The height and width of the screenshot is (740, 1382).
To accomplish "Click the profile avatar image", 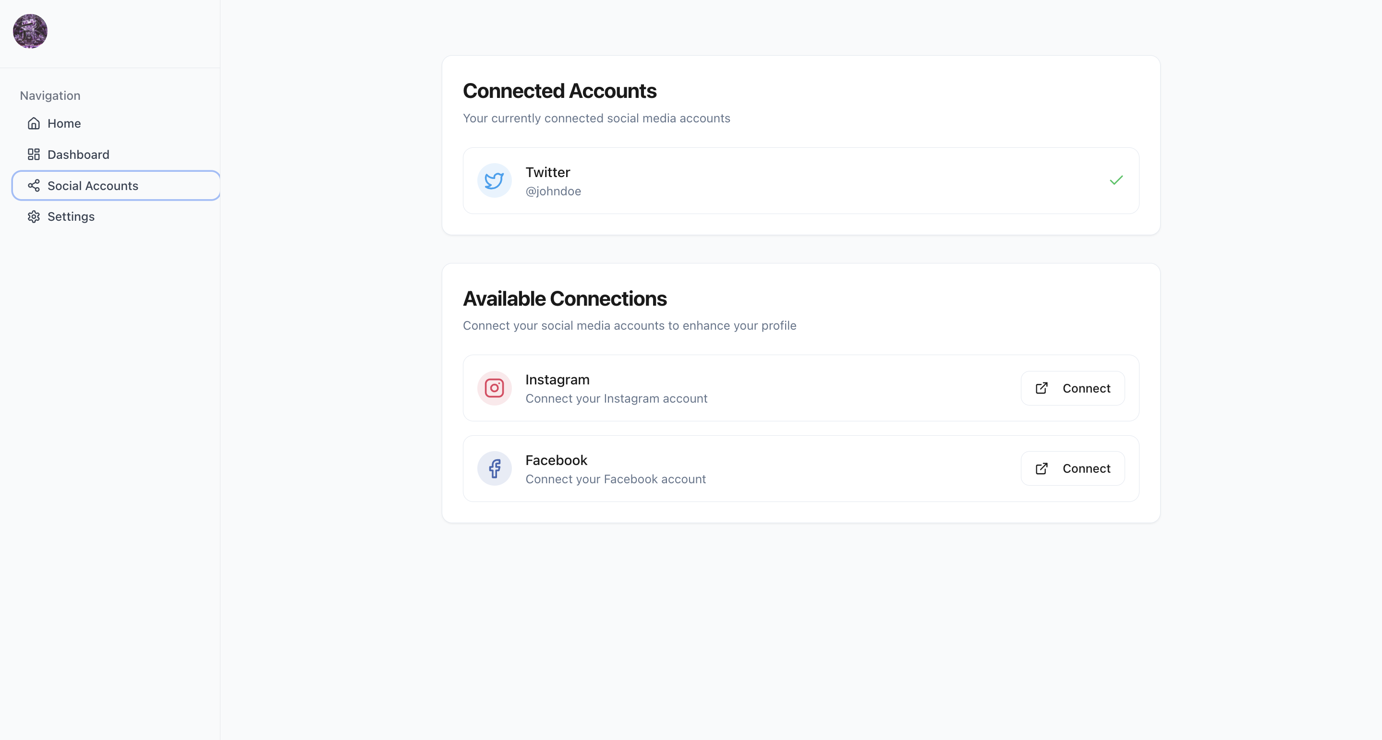I will tap(30, 31).
